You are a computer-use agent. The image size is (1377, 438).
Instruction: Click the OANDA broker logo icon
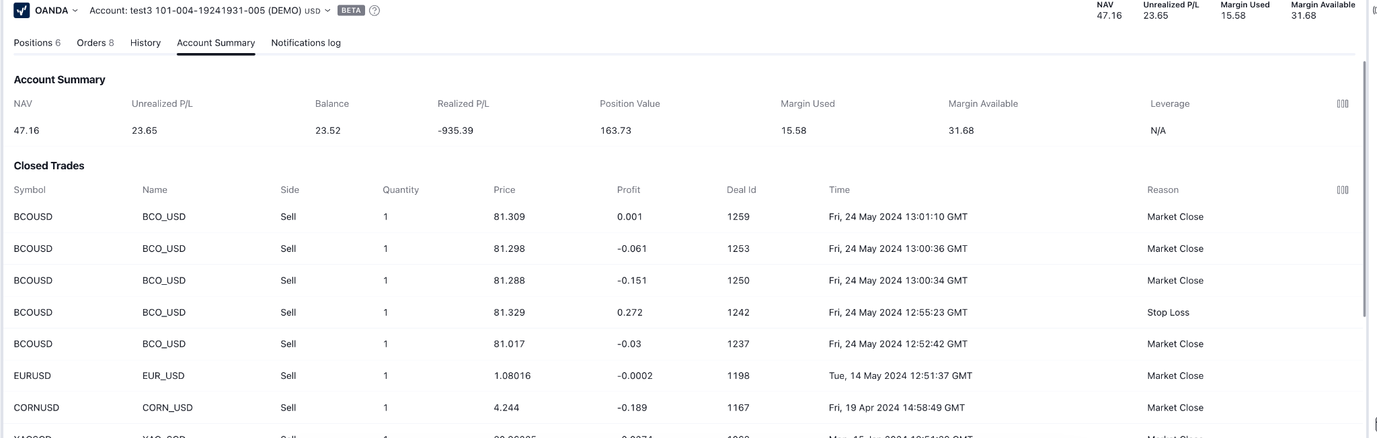click(x=22, y=11)
